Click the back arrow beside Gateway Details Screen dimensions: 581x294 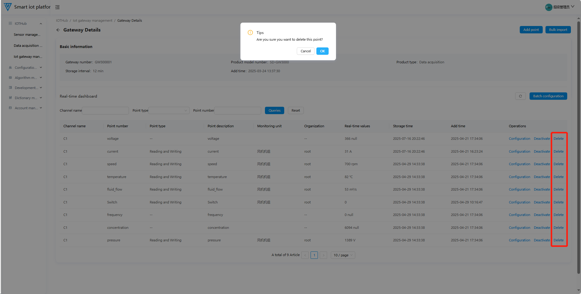click(58, 30)
